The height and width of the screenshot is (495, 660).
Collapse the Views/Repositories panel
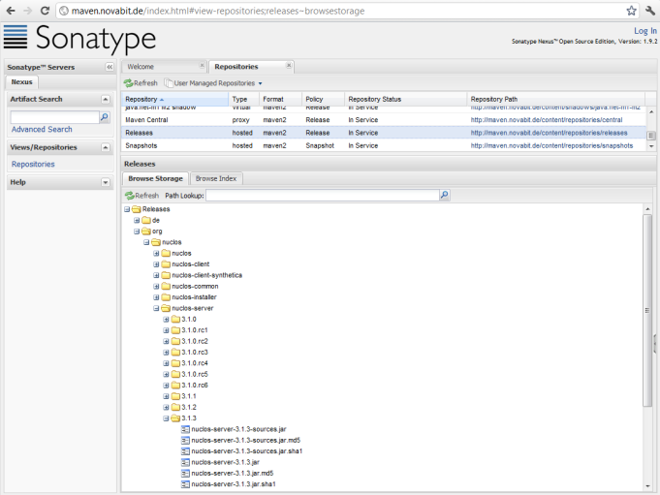(x=106, y=147)
